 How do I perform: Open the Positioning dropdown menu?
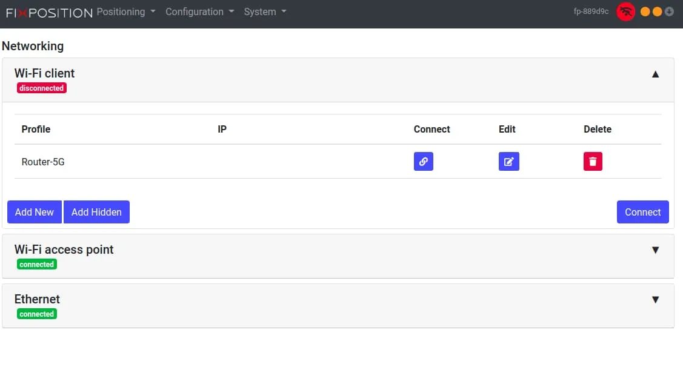click(126, 12)
